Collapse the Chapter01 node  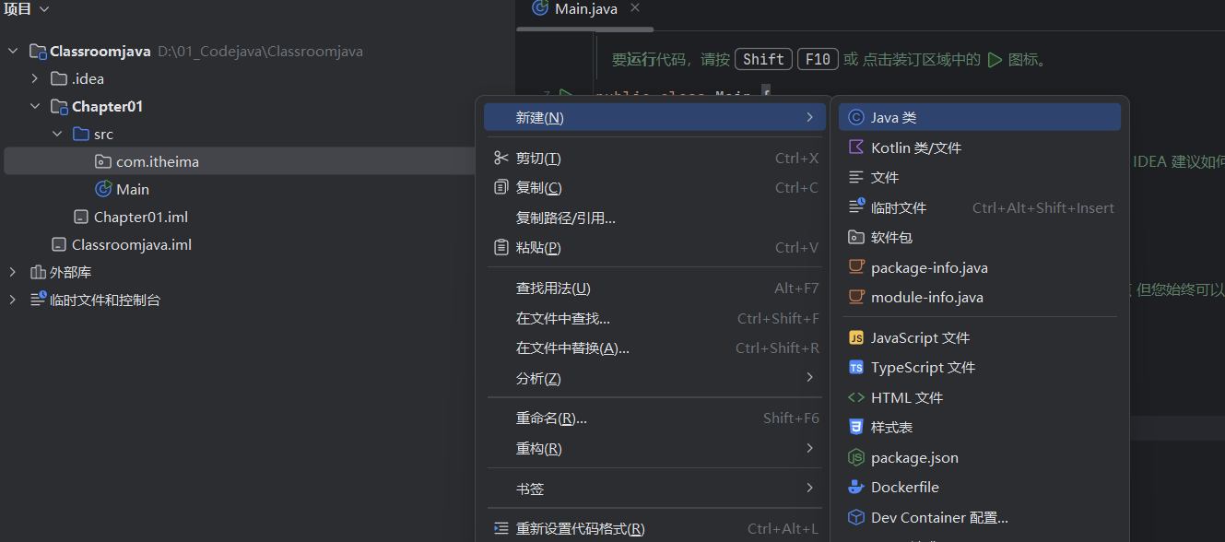(35, 106)
